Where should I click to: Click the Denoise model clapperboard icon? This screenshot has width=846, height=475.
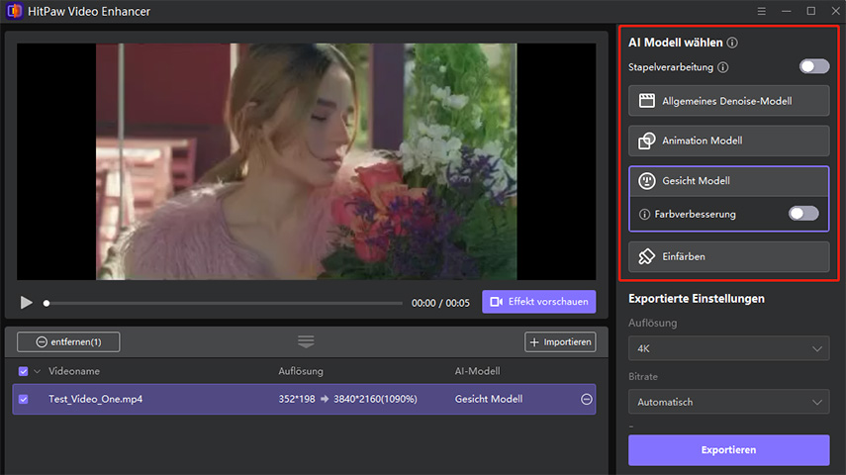coord(647,101)
